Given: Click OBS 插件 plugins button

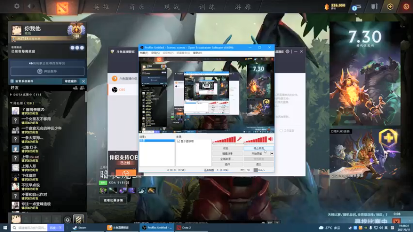Looking at the screenshot, I should coord(227,164).
